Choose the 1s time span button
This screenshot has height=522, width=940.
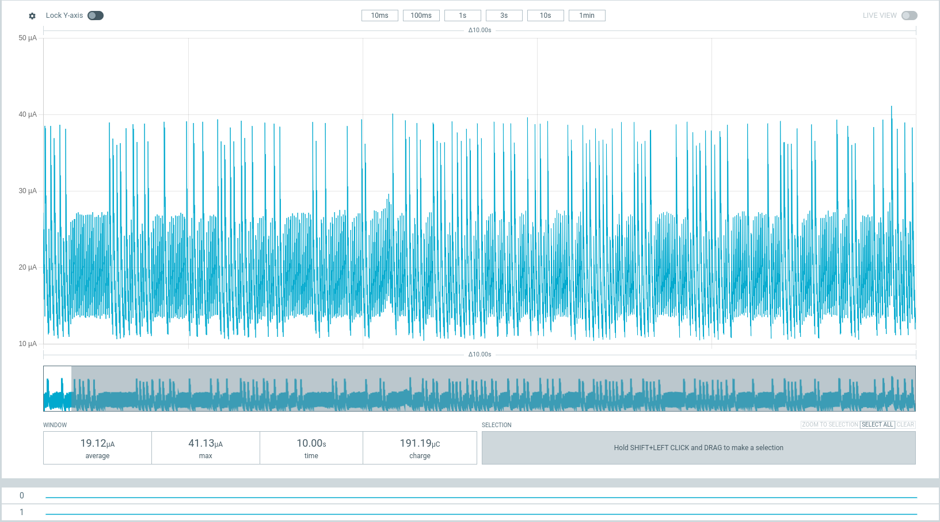[x=462, y=16]
